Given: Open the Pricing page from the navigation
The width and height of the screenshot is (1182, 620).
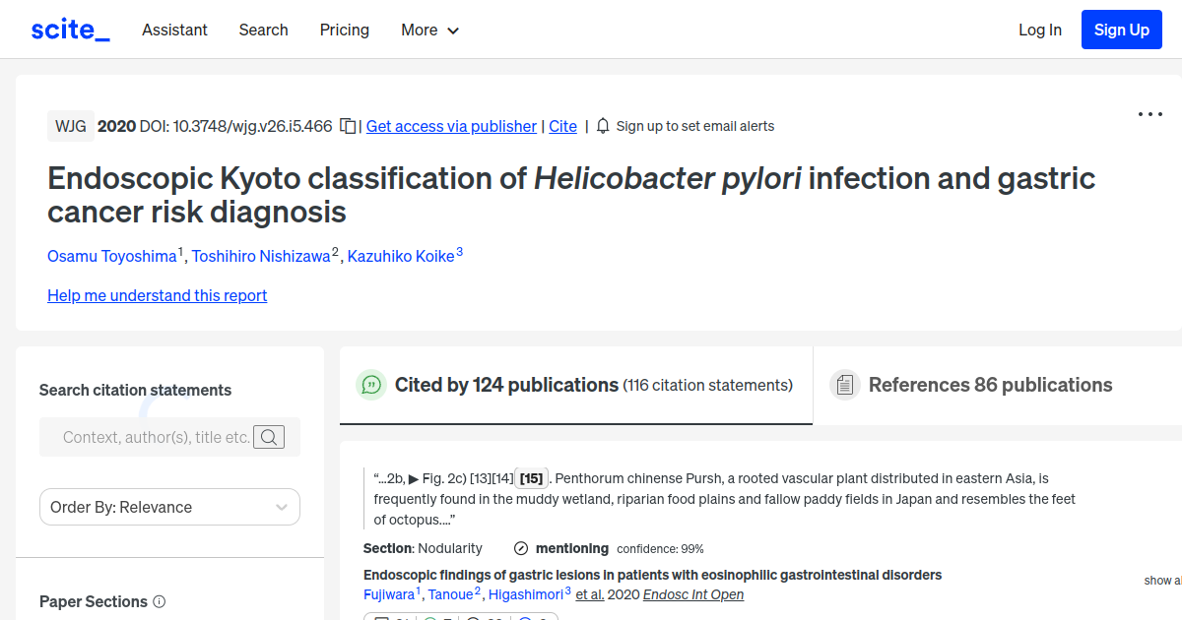Looking at the screenshot, I should point(344,31).
